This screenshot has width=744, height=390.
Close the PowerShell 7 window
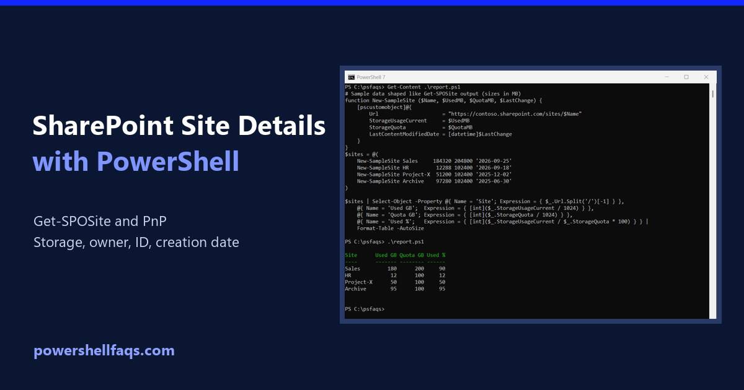coord(706,77)
